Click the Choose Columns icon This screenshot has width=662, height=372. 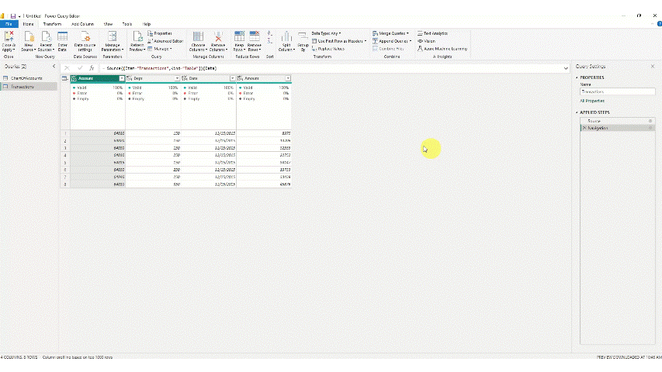coord(198,39)
